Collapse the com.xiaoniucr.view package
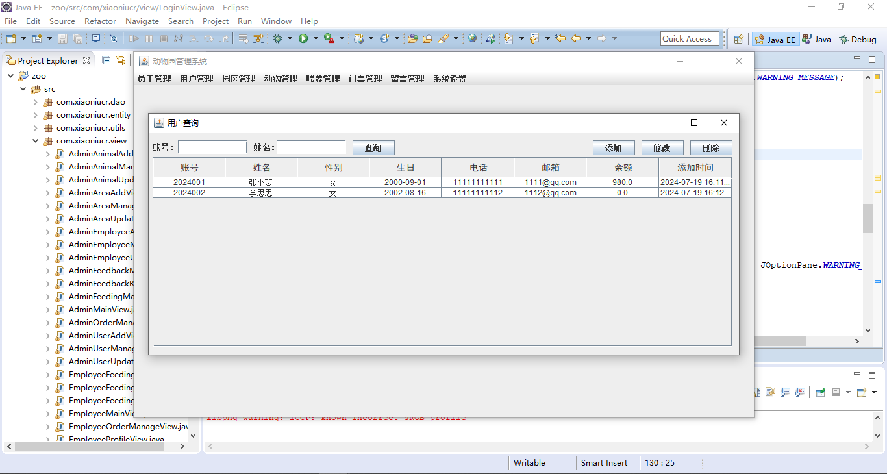Image resolution: width=887 pixels, height=474 pixels. [x=36, y=141]
